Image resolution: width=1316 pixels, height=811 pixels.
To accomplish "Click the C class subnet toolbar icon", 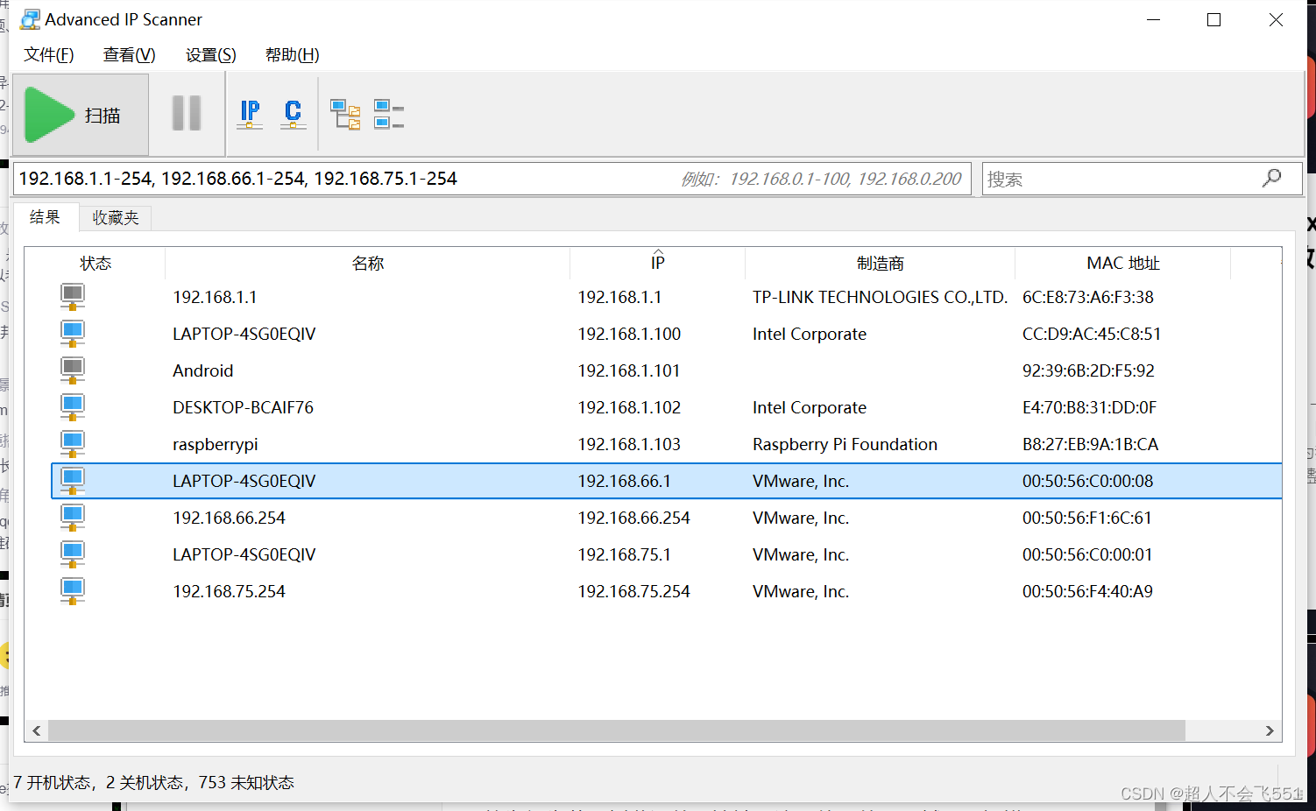I will pos(294,114).
